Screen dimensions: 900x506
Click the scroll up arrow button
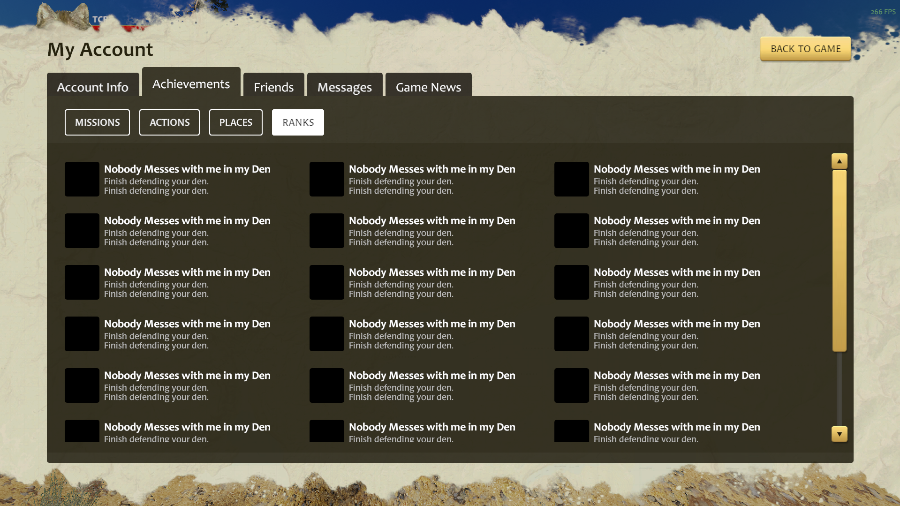[839, 161]
